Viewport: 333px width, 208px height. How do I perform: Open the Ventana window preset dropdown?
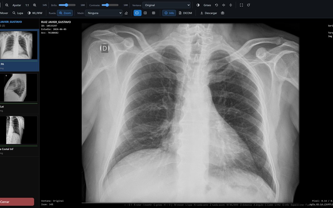167,5
